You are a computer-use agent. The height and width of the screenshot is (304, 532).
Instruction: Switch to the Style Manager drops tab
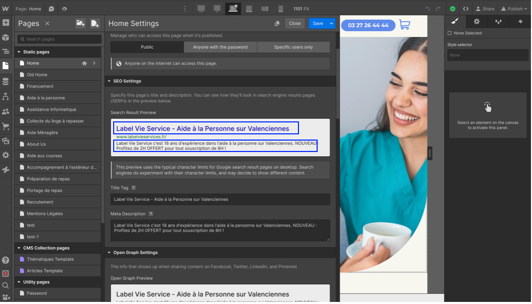[x=498, y=21]
